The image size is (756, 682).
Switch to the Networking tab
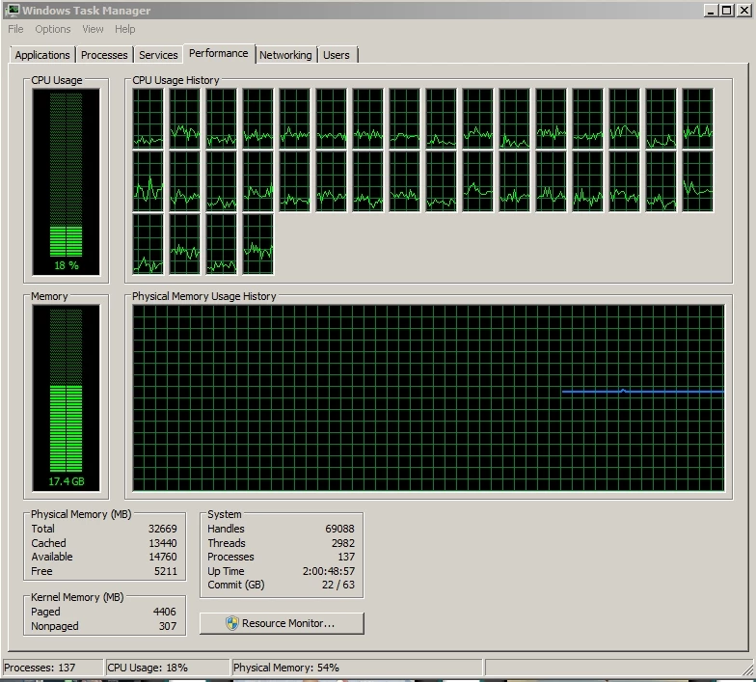285,55
